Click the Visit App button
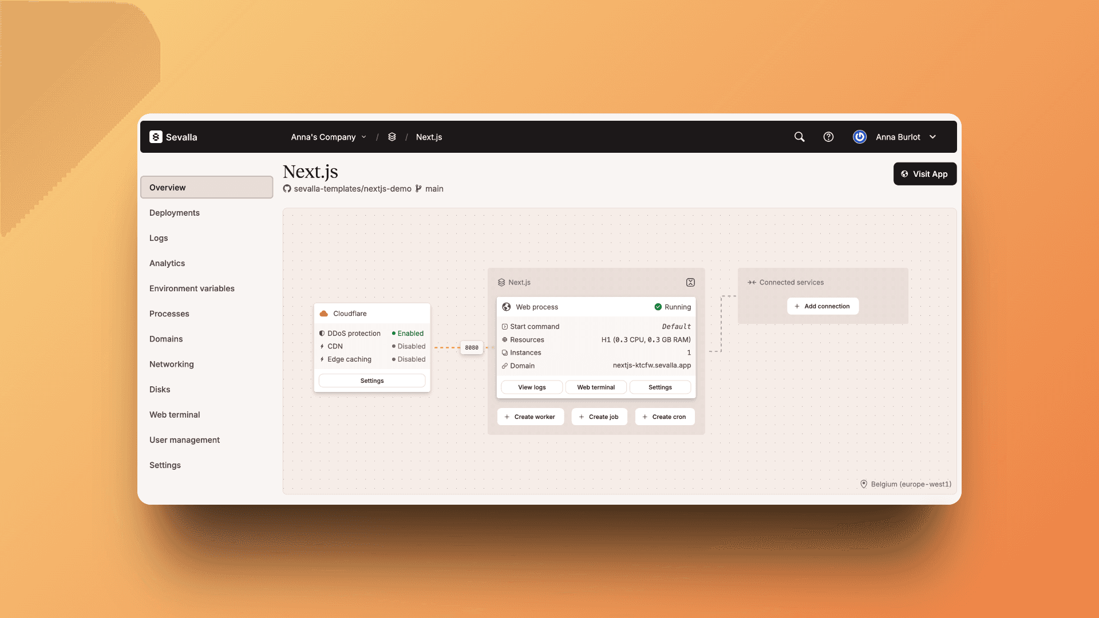Screen dimensions: 1099x618 click(x=924, y=174)
